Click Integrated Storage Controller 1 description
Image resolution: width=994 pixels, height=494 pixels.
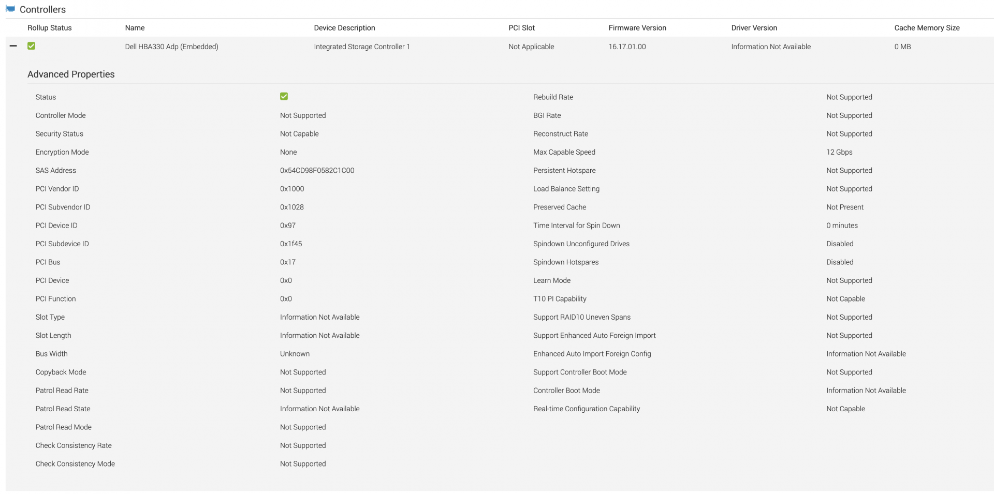pos(361,47)
